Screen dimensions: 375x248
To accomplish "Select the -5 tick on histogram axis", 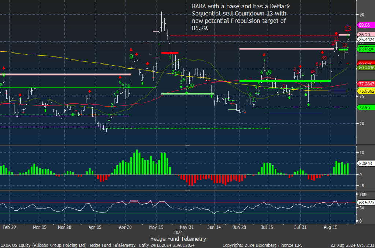I will (x=362, y=186).
